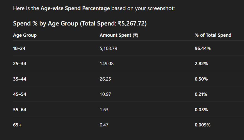
Task: Click the 26.25 amount value
Action: click(x=105, y=79)
